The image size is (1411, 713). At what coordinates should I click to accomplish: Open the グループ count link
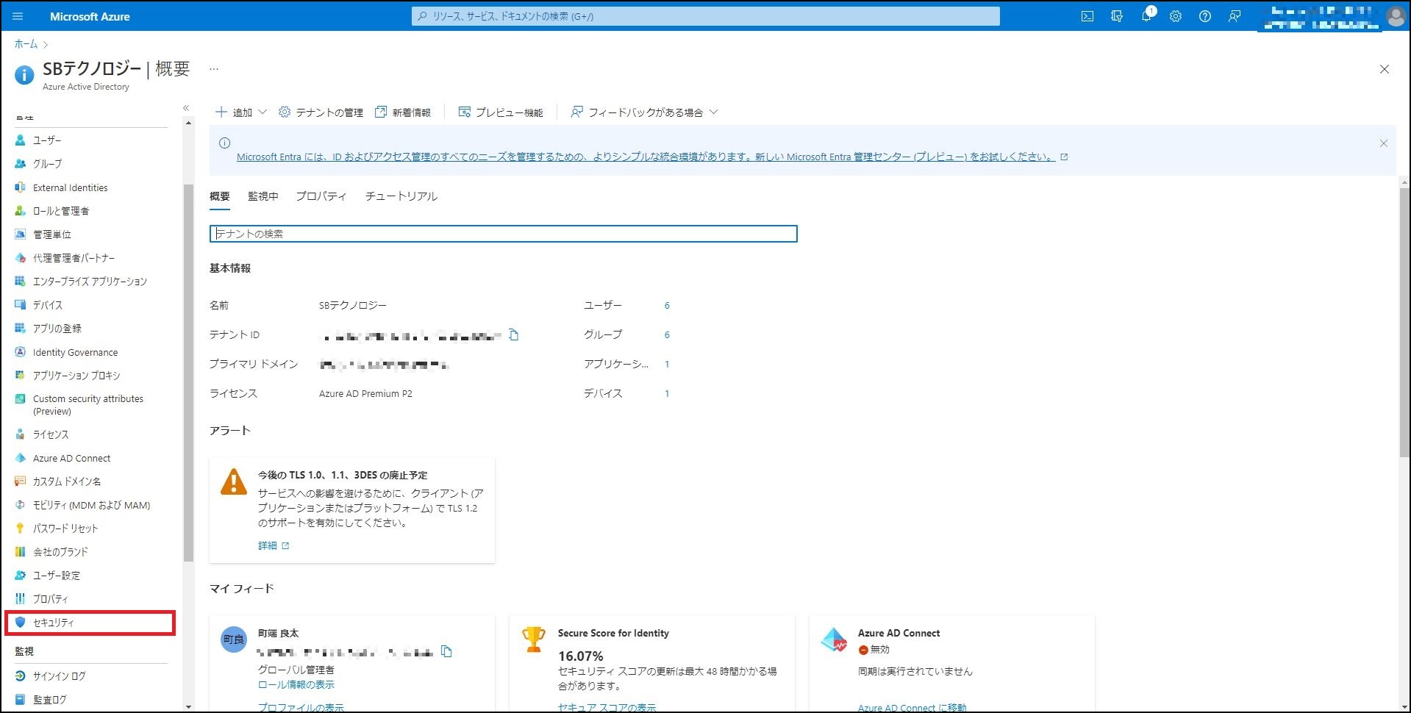coord(667,335)
